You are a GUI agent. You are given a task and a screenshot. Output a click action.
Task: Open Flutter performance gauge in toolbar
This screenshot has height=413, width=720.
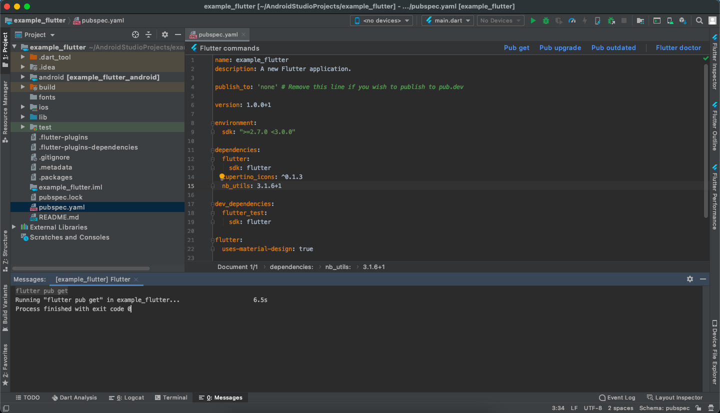pyautogui.click(x=572, y=20)
